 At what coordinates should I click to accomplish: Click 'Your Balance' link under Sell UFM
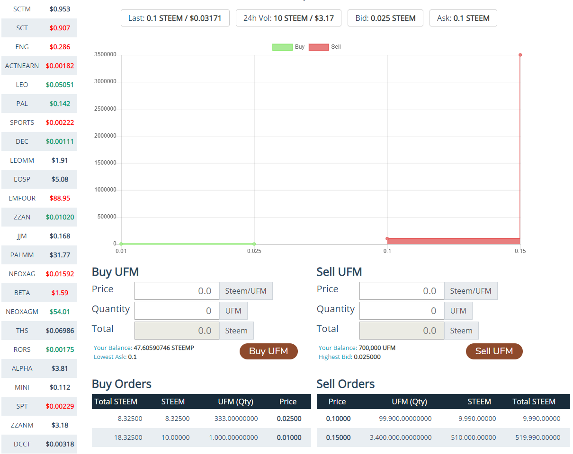pos(338,348)
